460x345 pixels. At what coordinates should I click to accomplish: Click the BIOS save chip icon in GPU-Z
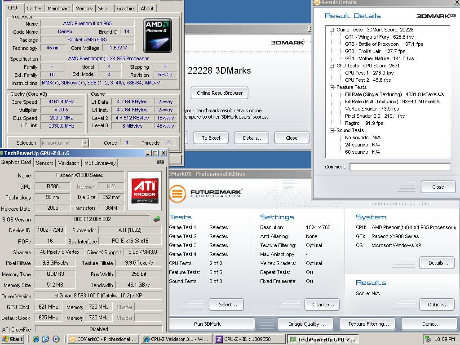[x=157, y=219]
